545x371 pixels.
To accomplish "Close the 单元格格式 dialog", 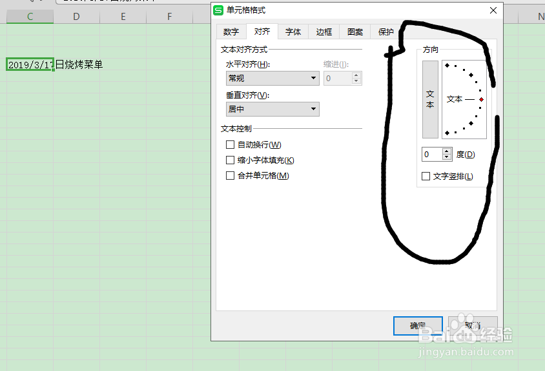I will (493, 10).
